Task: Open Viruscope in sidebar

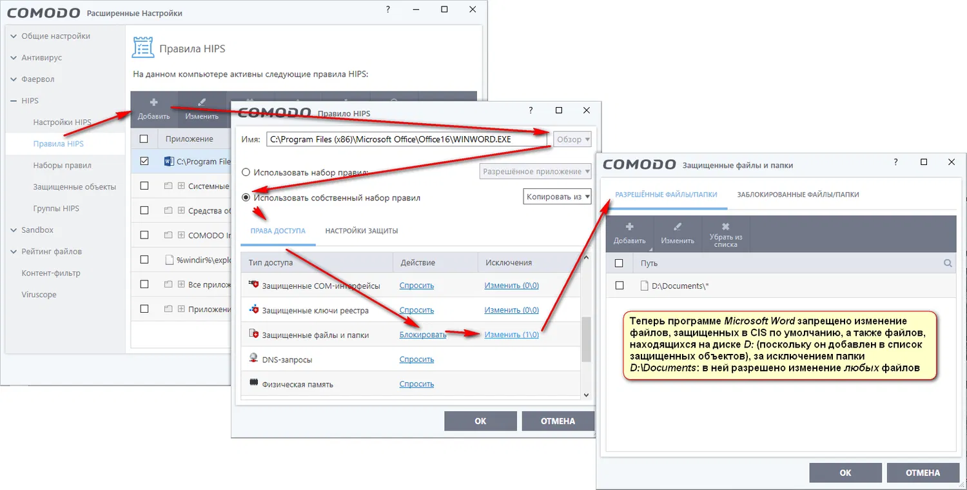Action: click(x=39, y=295)
